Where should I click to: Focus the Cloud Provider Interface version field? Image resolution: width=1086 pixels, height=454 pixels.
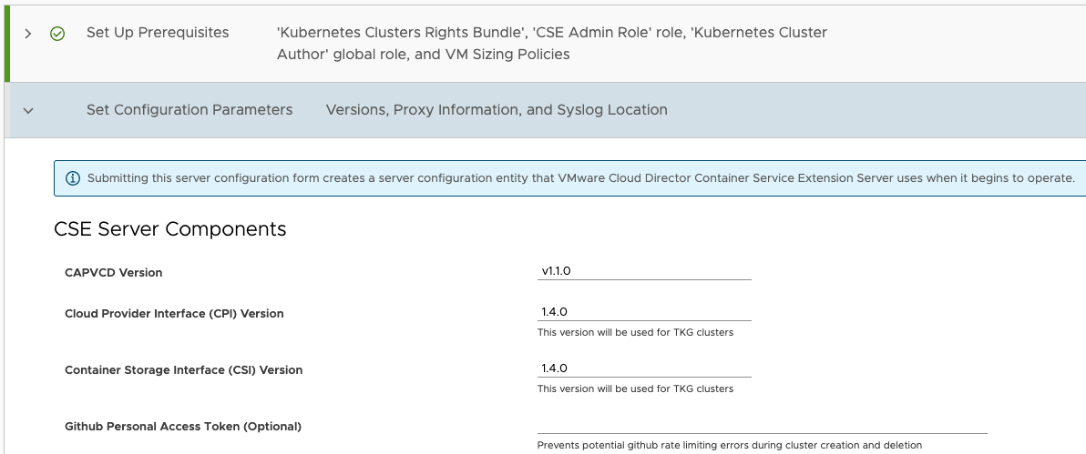[644, 312]
